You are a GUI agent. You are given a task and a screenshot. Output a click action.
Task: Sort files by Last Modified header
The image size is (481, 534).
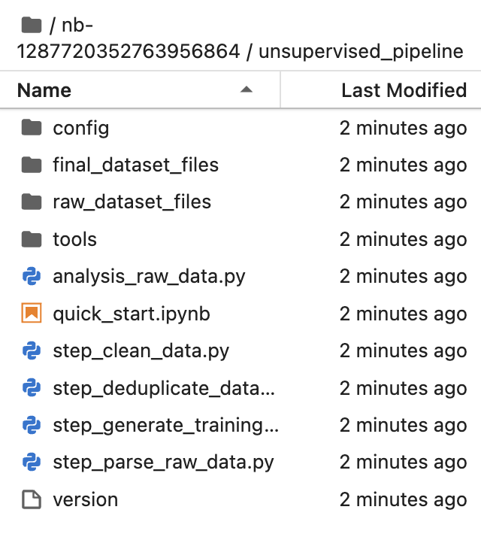point(404,90)
